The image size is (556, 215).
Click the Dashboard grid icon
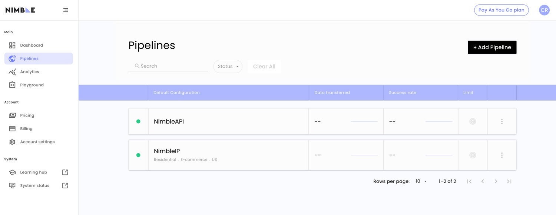click(x=12, y=45)
